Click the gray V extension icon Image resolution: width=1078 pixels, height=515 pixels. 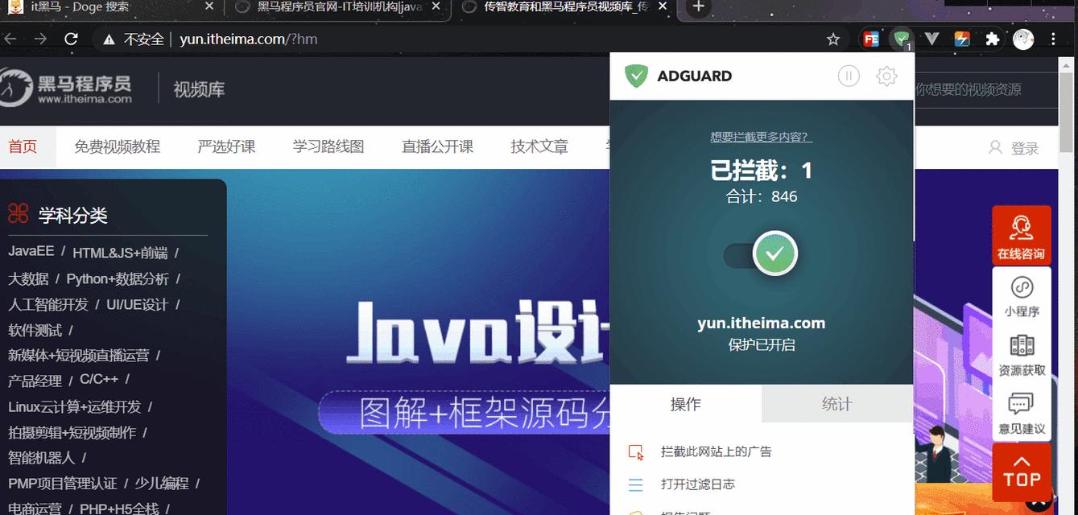931,39
